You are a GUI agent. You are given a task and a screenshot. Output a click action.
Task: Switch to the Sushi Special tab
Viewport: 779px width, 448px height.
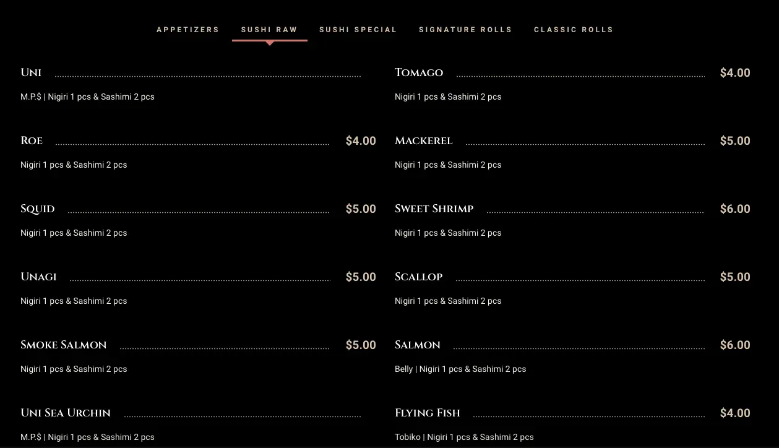(x=358, y=30)
